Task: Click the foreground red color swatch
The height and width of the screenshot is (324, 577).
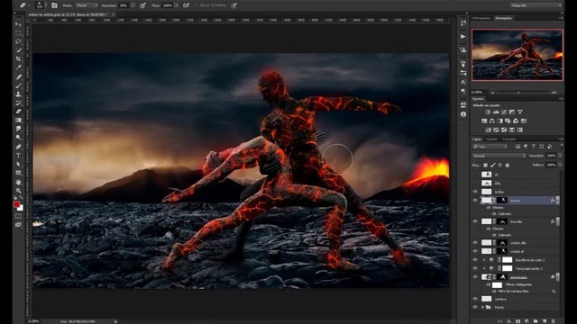Action: (16, 204)
